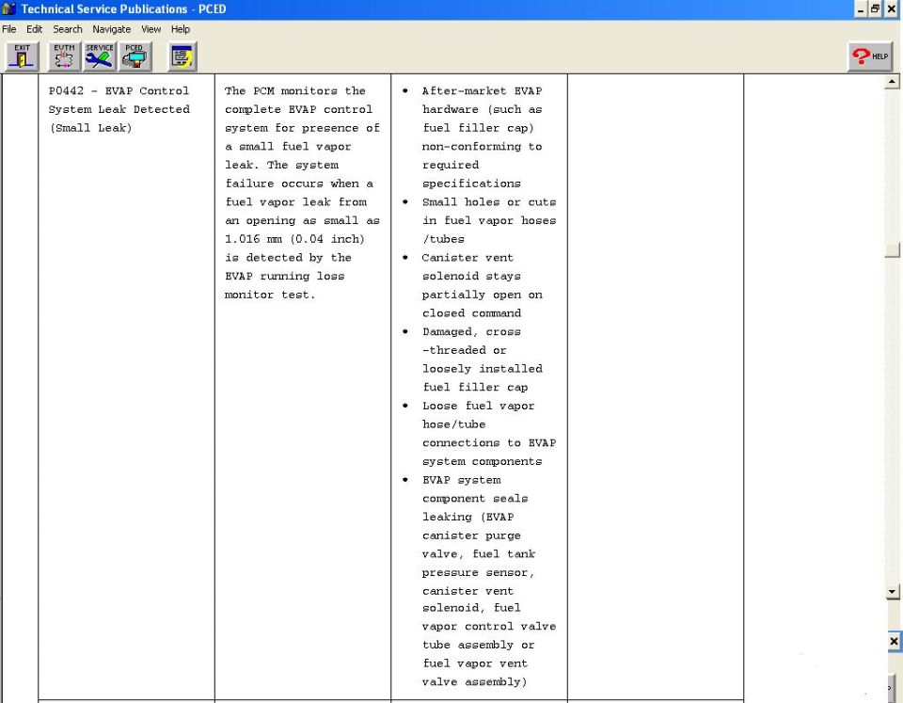Click 'After-market EVAP' bullet text
Screen dimensions: 903x703
[x=482, y=91]
